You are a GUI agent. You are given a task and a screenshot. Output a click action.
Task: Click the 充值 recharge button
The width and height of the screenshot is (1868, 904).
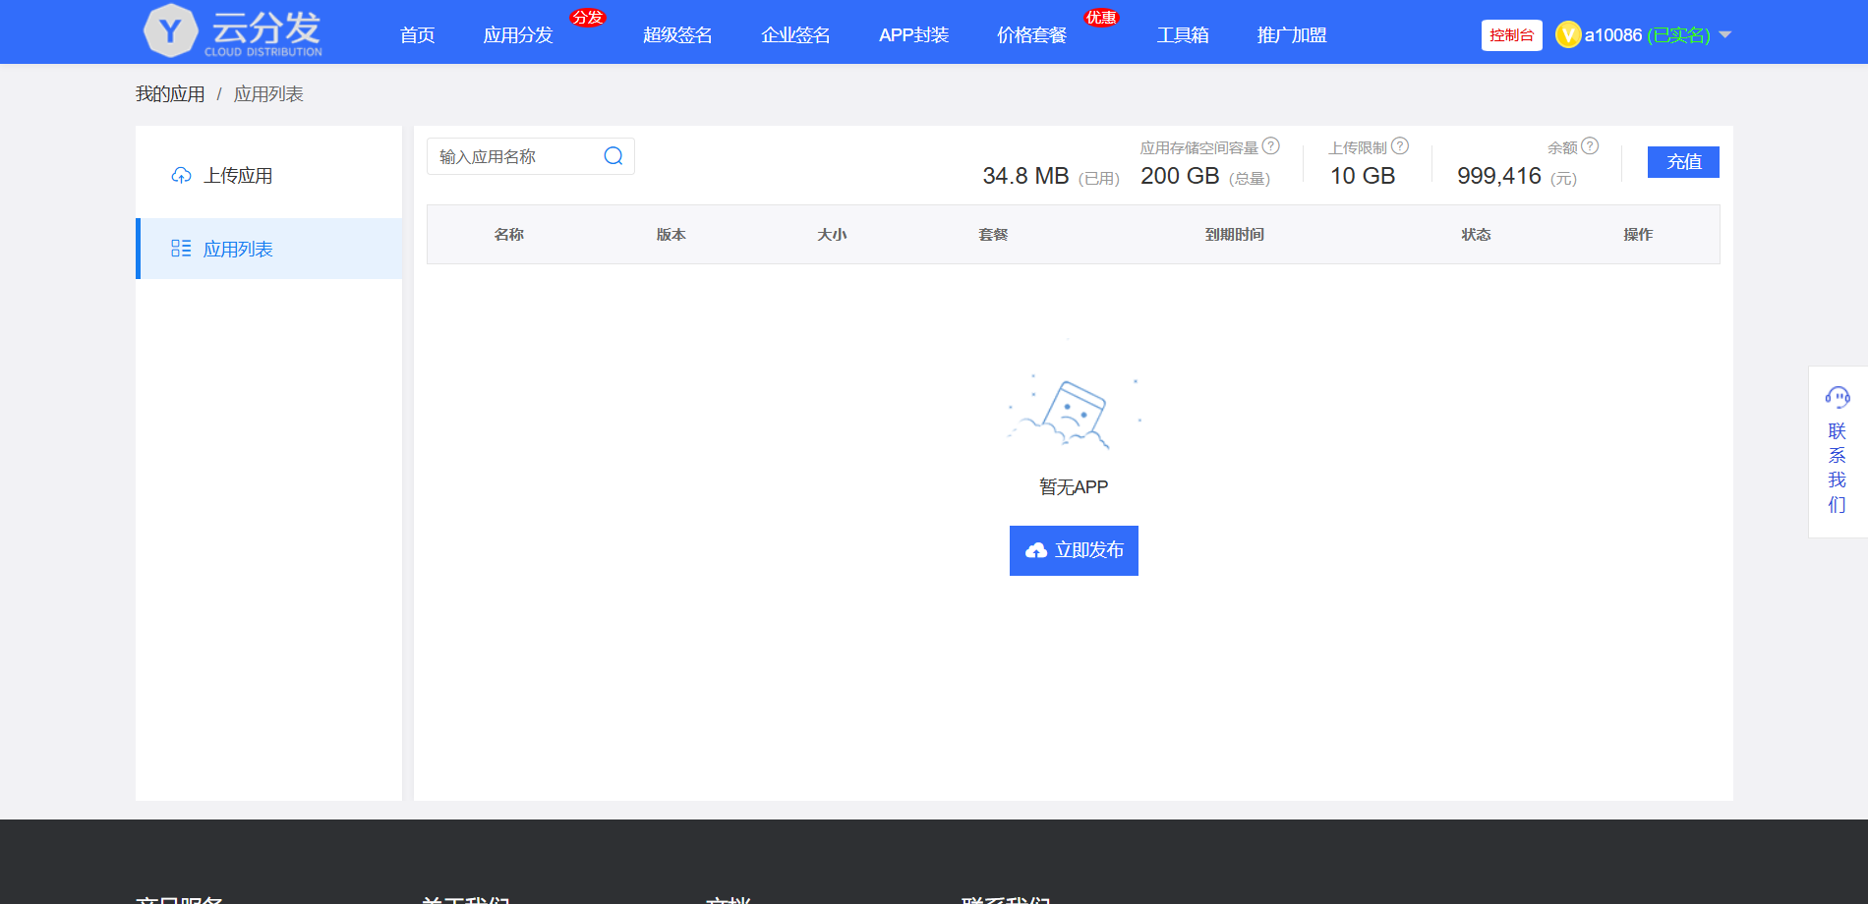click(1683, 162)
